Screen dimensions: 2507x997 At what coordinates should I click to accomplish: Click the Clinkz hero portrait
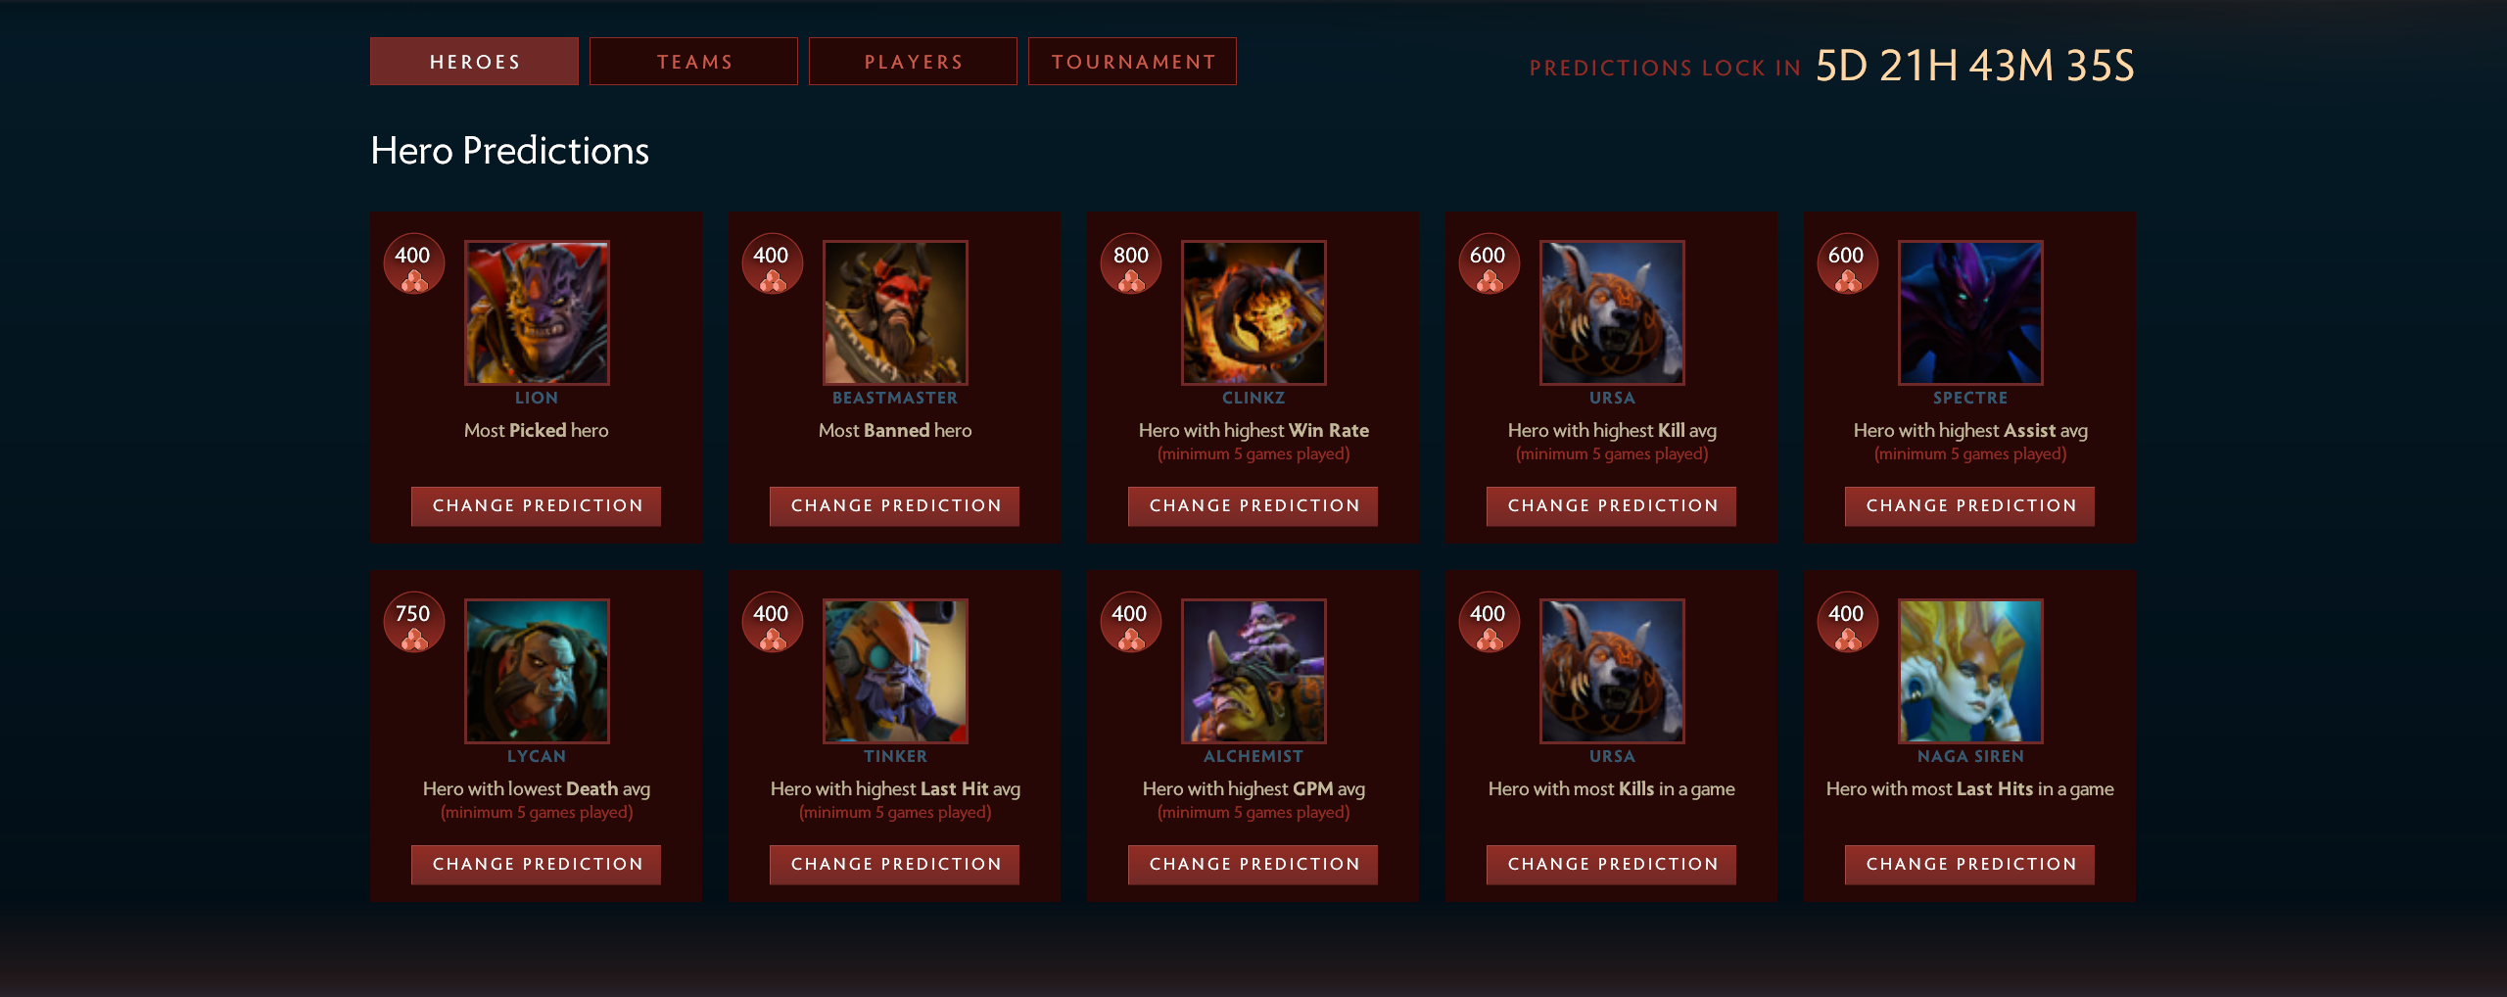(x=1253, y=312)
